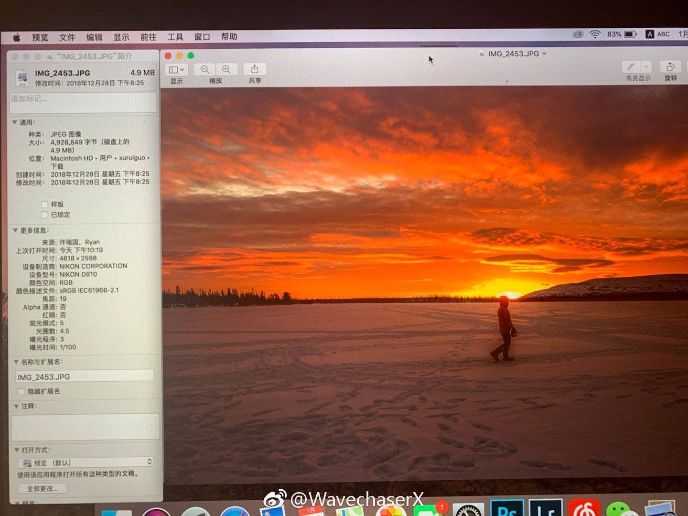The height and width of the screenshot is (516, 688).
Task: Click the Wi-Fi icon in menu bar
Action: (595, 34)
